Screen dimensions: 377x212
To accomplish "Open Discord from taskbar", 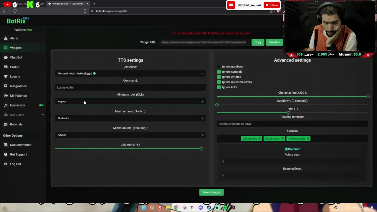I will tap(201, 208).
